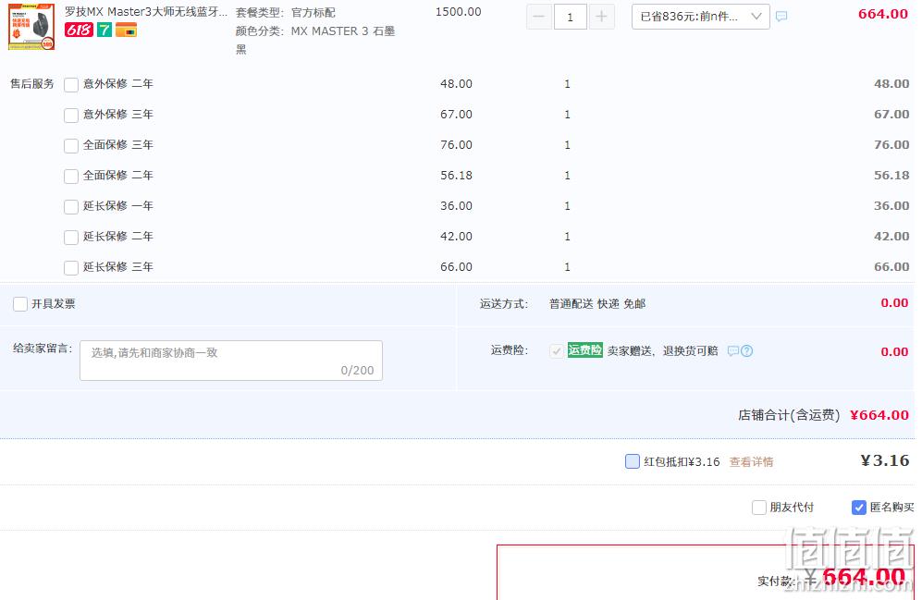The image size is (922, 600).
Task: Click the 66.00 subtotal of 延长保修 三年
Action: pos(891,267)
